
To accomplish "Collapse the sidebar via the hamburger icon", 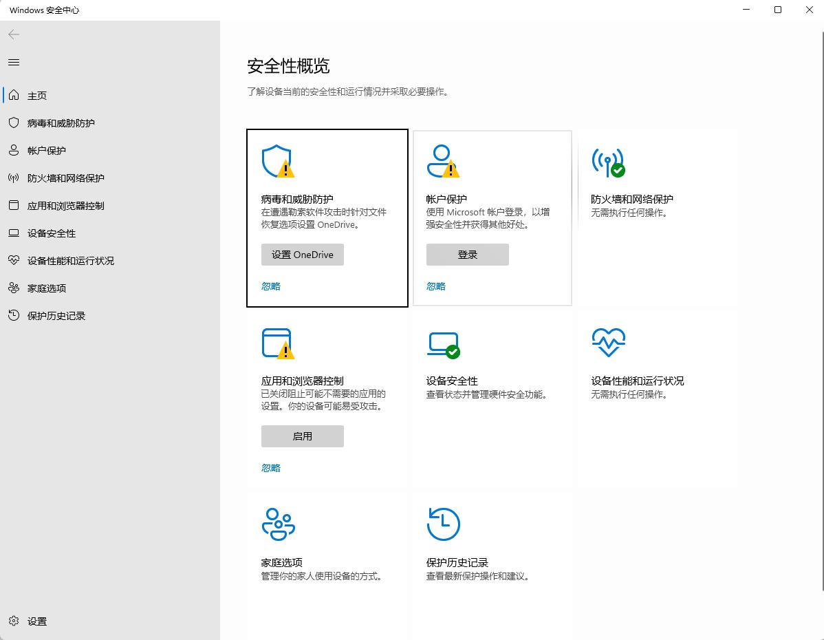I will click(13, 62).
